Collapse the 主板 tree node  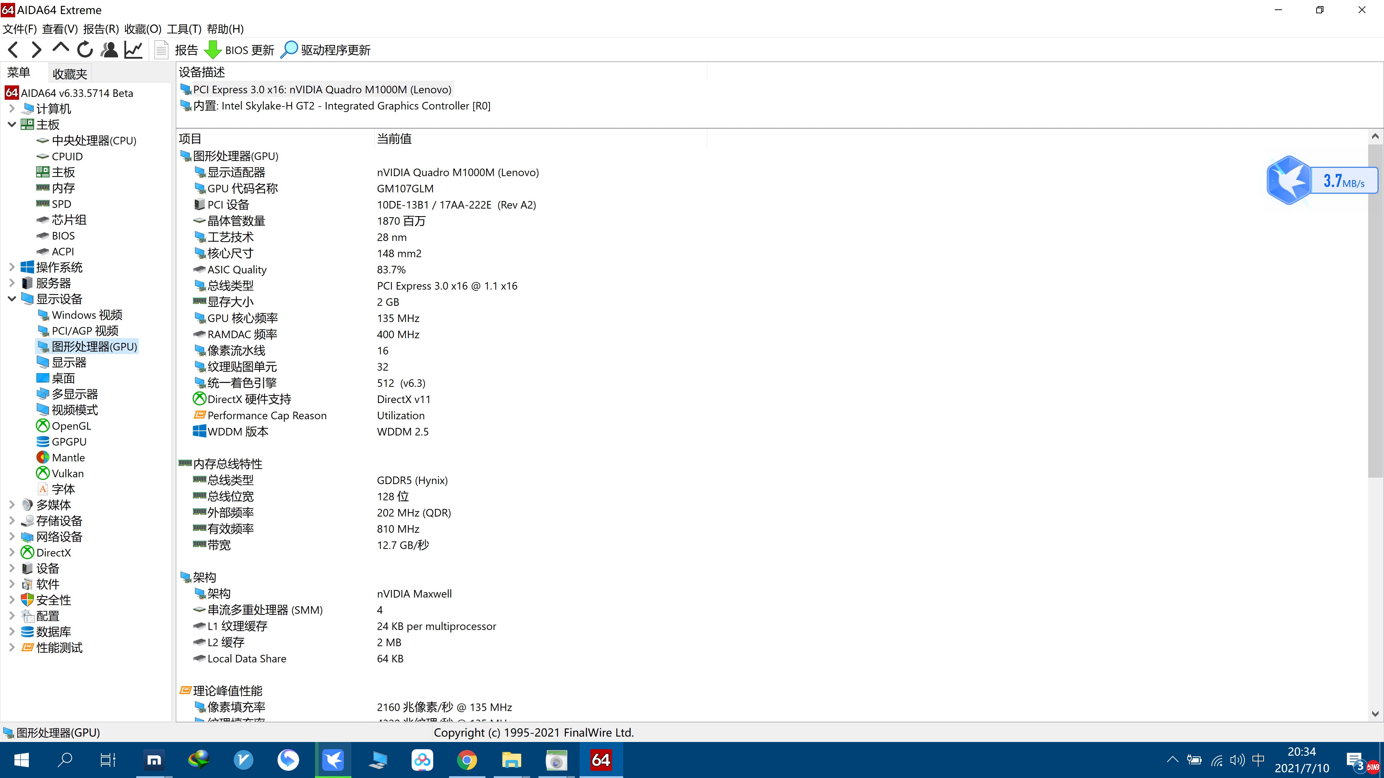tap(12, 125)
